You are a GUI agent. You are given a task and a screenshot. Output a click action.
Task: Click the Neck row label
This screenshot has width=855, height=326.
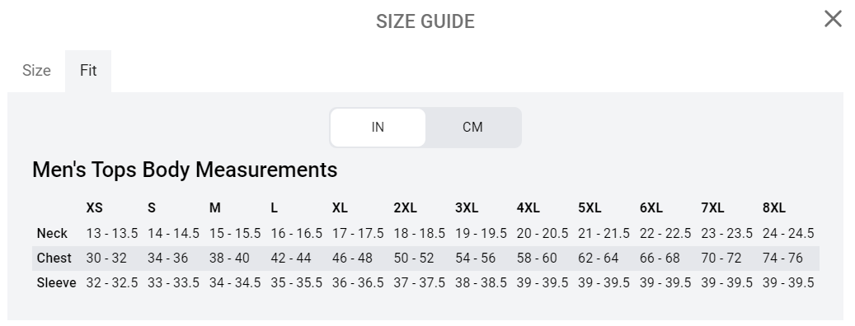pos(52,234)
